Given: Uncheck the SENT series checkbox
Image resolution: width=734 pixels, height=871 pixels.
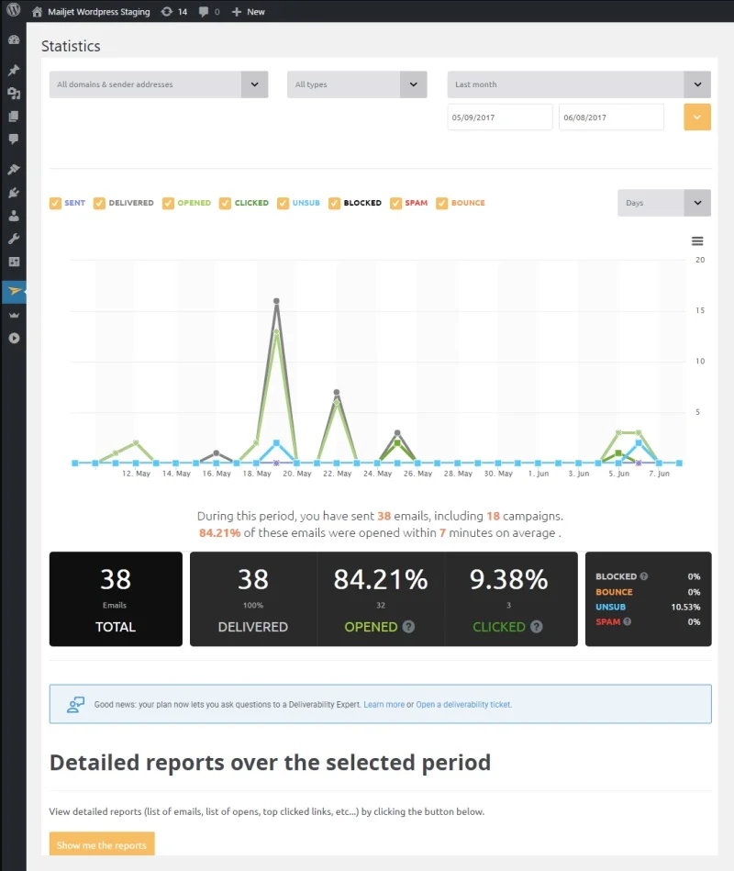Looking at the screenshot, I should [x=55, y=204].
